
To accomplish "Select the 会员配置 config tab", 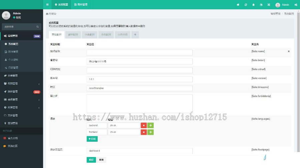I will 106,35.
